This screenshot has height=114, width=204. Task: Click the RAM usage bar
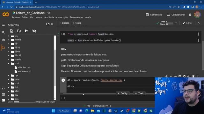click(170, 22)
